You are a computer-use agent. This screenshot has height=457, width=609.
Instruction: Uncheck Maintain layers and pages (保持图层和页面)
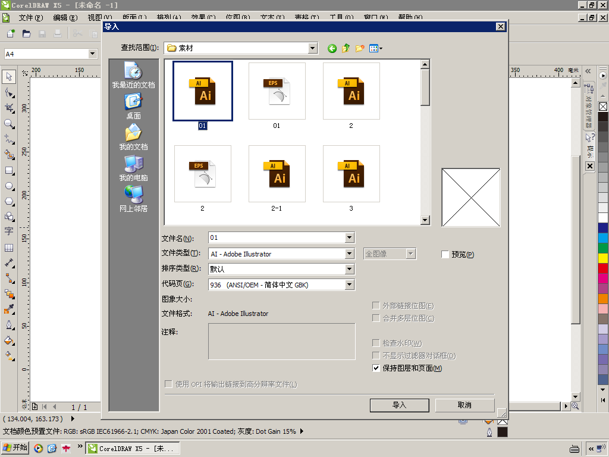coord(376,368)
